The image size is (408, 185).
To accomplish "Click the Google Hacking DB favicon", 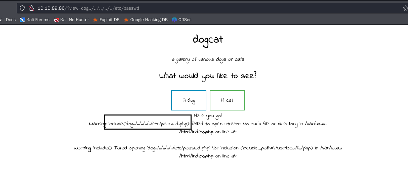I will [126, 20].
